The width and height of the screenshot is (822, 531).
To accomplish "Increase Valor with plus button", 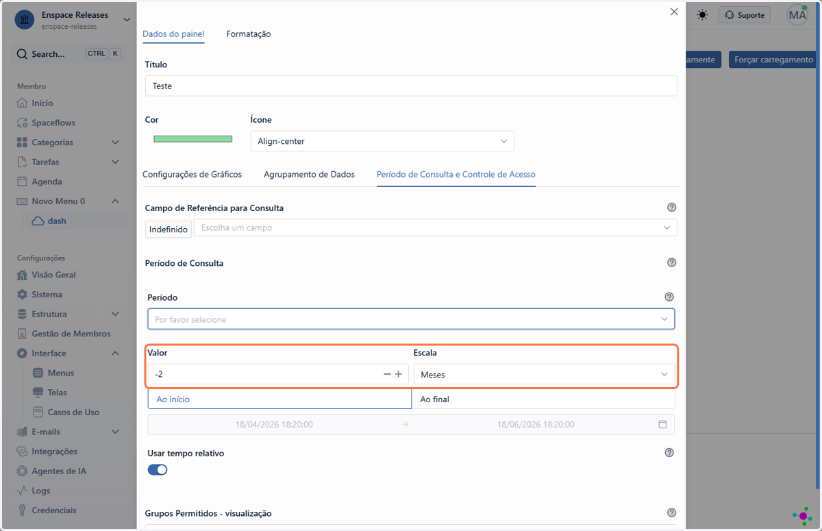I will (x=399, y=374).
